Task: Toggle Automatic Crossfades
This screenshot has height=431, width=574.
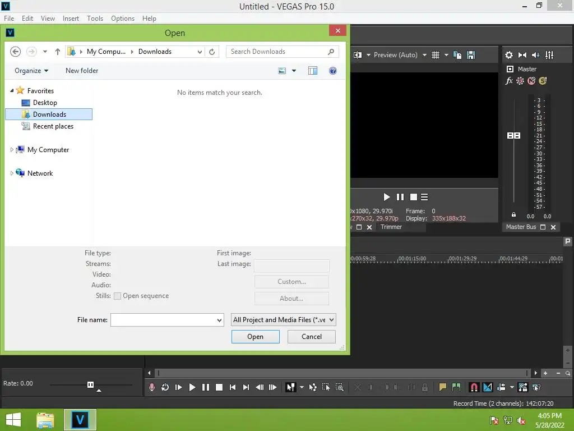Action: (x=488, y=387)
